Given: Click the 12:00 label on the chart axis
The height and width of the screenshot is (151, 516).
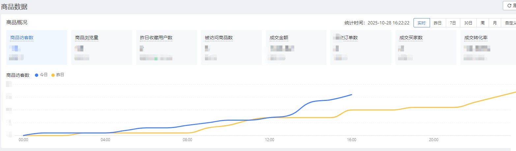Looking at the screenshot, I should 270,140.
